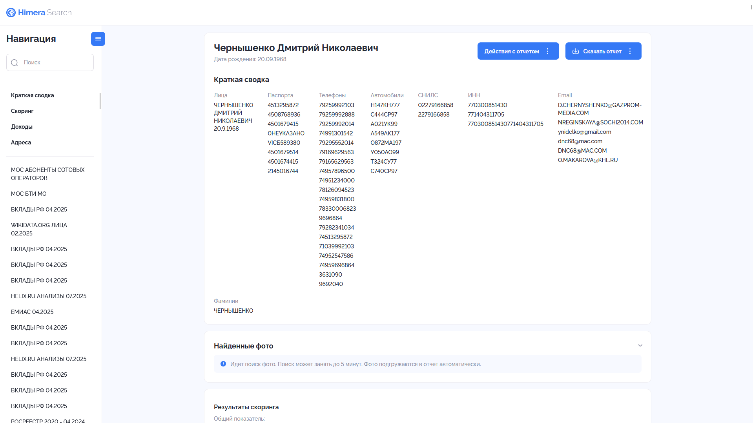The width and height of the screenshot is (753, 423).
Task: Click the Дата рождения line under the name
Action: (250, 59)
